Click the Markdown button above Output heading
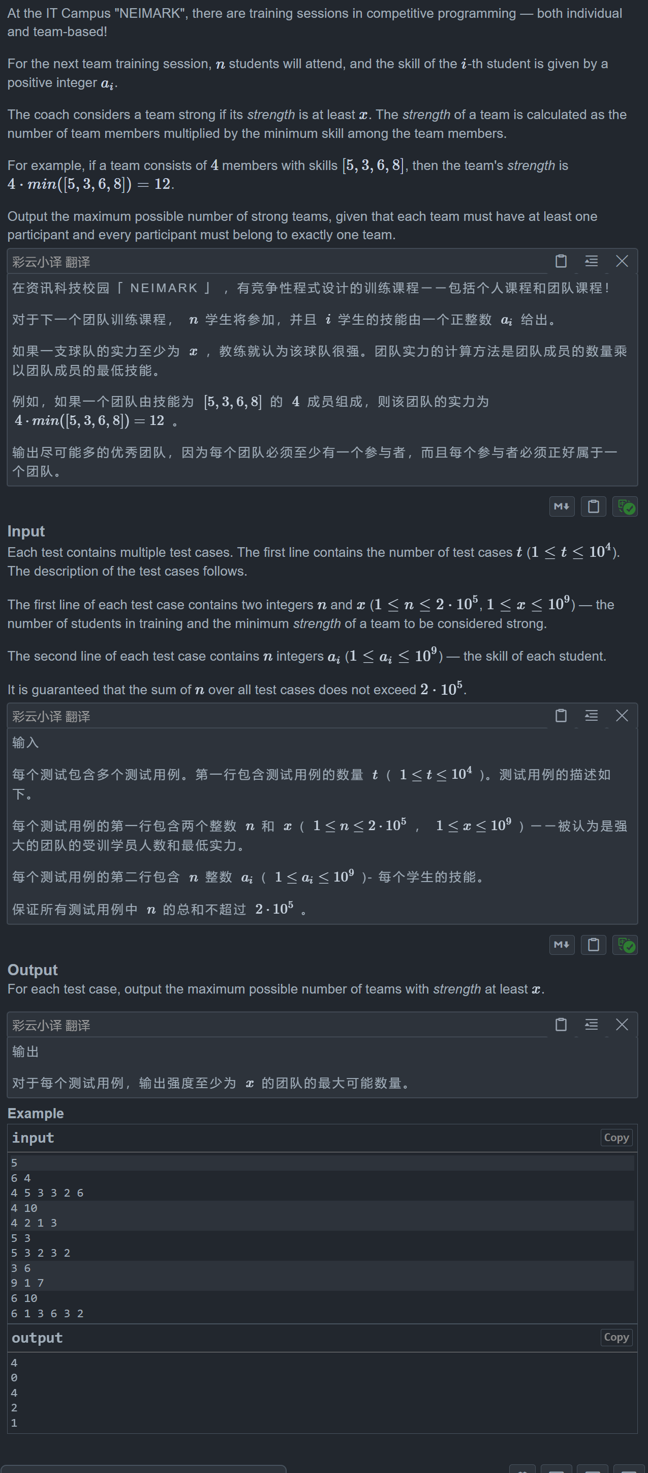Viewport: 648px width, 1473px height. pyautogui.click(x=562, y=945)
